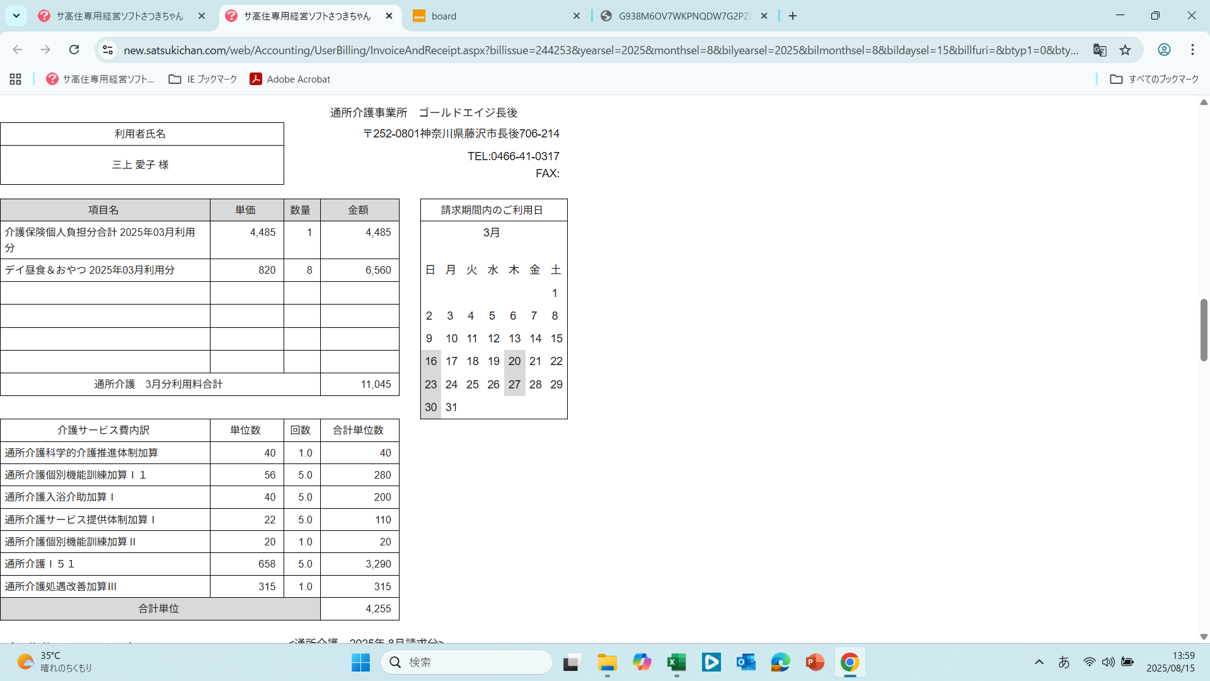Expand the tab search chevron dropdown

(x=16, y=16)
